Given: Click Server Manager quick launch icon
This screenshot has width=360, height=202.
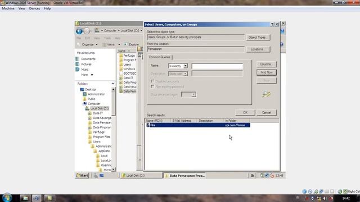Looking at the screenshot, I should (x=96, y=176).
